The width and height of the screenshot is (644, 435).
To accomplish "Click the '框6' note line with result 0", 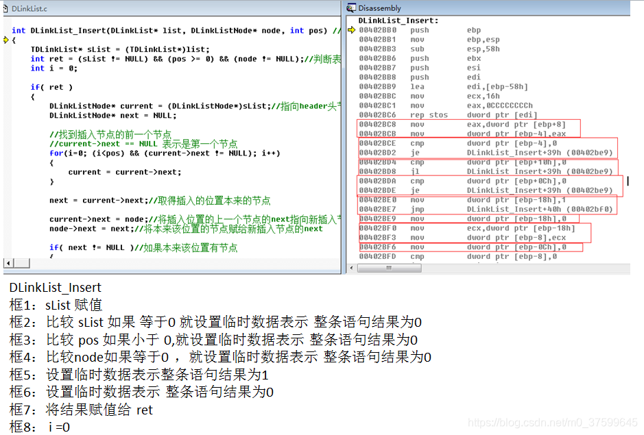I will (x=141, y=392).
